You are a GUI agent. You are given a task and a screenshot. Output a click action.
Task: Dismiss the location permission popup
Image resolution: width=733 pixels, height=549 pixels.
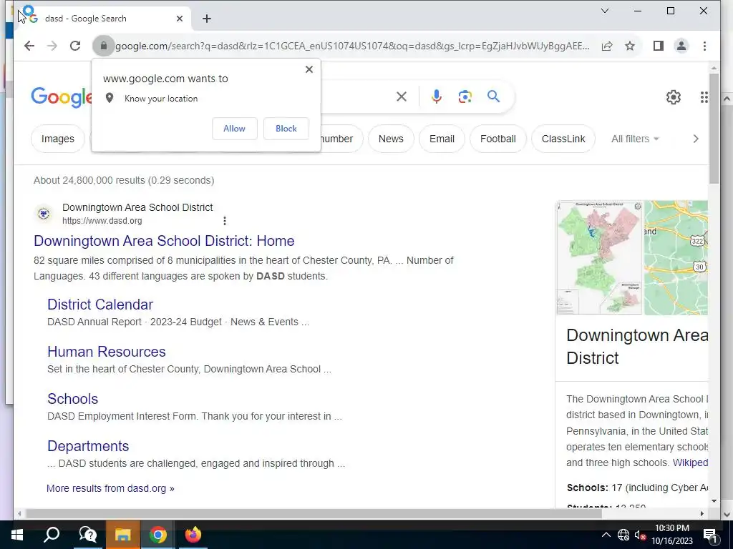coord(309,69)
